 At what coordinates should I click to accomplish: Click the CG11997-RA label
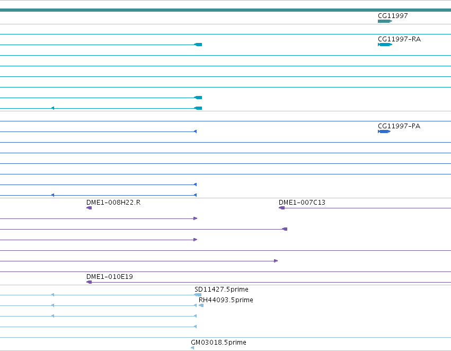pos(399,39)
